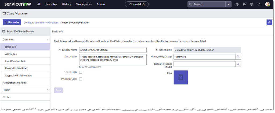Click the Hierarchy button
Viewport: 275px width, 113px height.
point(12,22)
